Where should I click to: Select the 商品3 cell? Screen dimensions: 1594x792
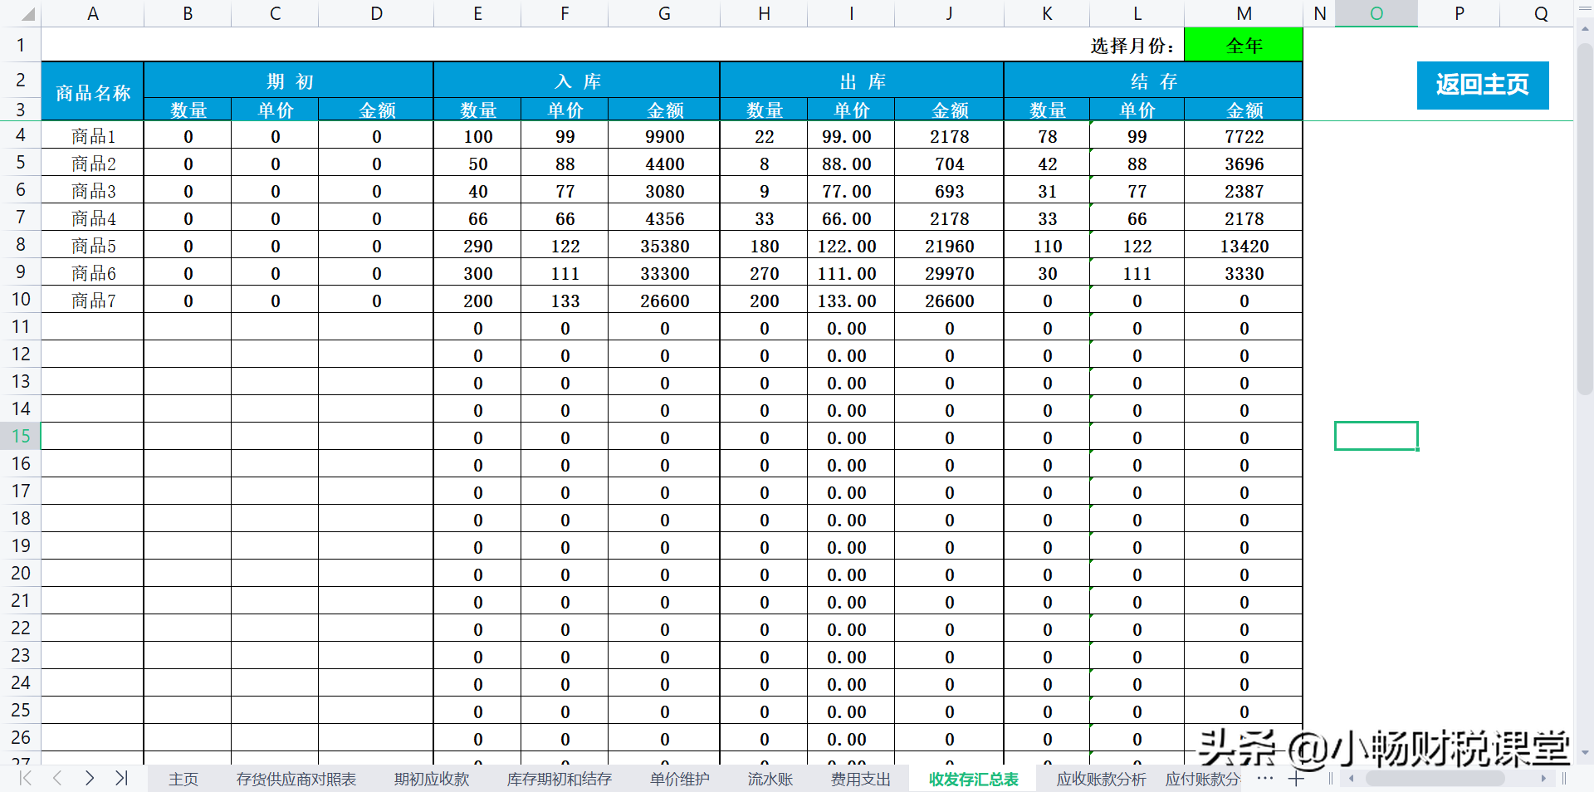[x=93, y=190]
